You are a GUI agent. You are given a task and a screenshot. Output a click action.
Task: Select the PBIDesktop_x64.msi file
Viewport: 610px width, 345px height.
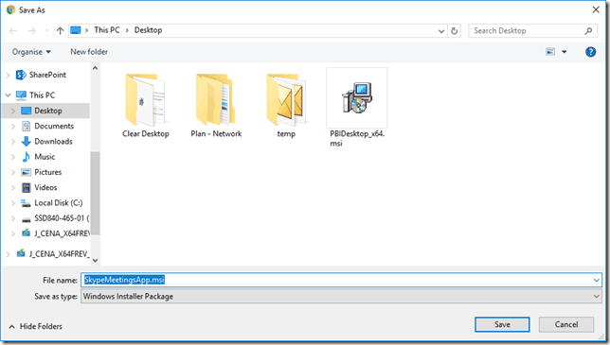coord(357,108)
